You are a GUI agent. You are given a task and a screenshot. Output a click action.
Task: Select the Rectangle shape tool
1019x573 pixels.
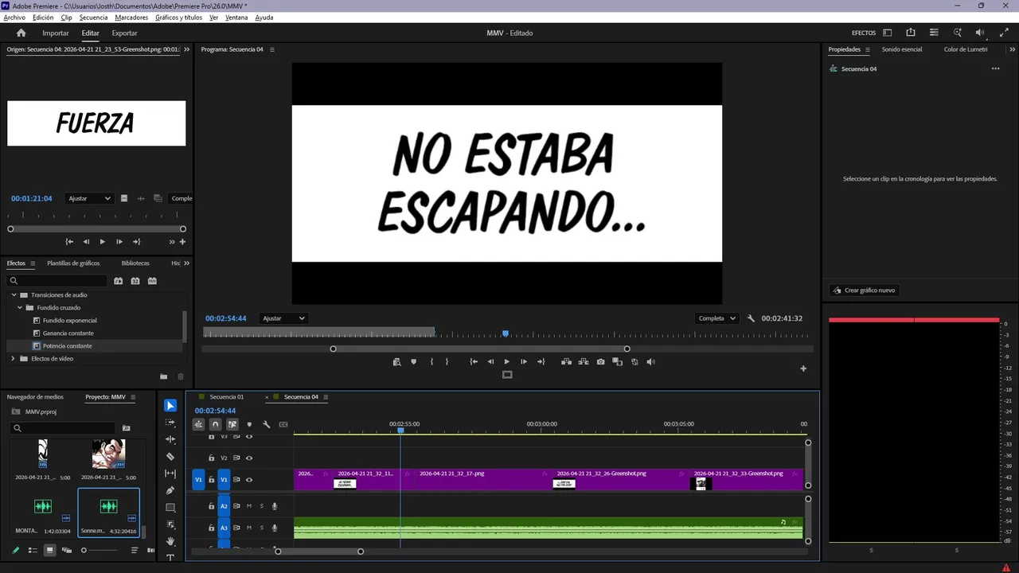170,508
